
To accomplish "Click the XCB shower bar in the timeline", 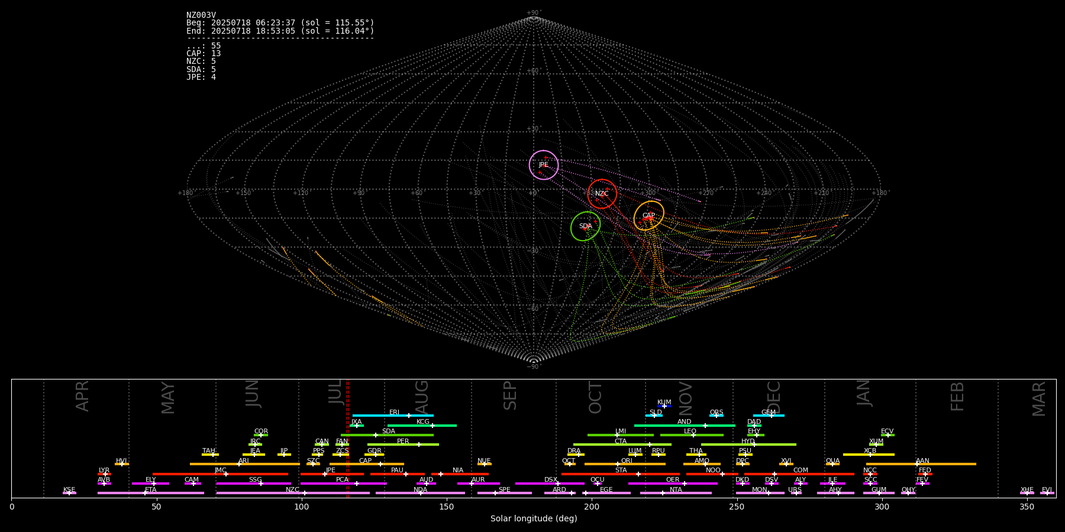I will tap(869, 454).
